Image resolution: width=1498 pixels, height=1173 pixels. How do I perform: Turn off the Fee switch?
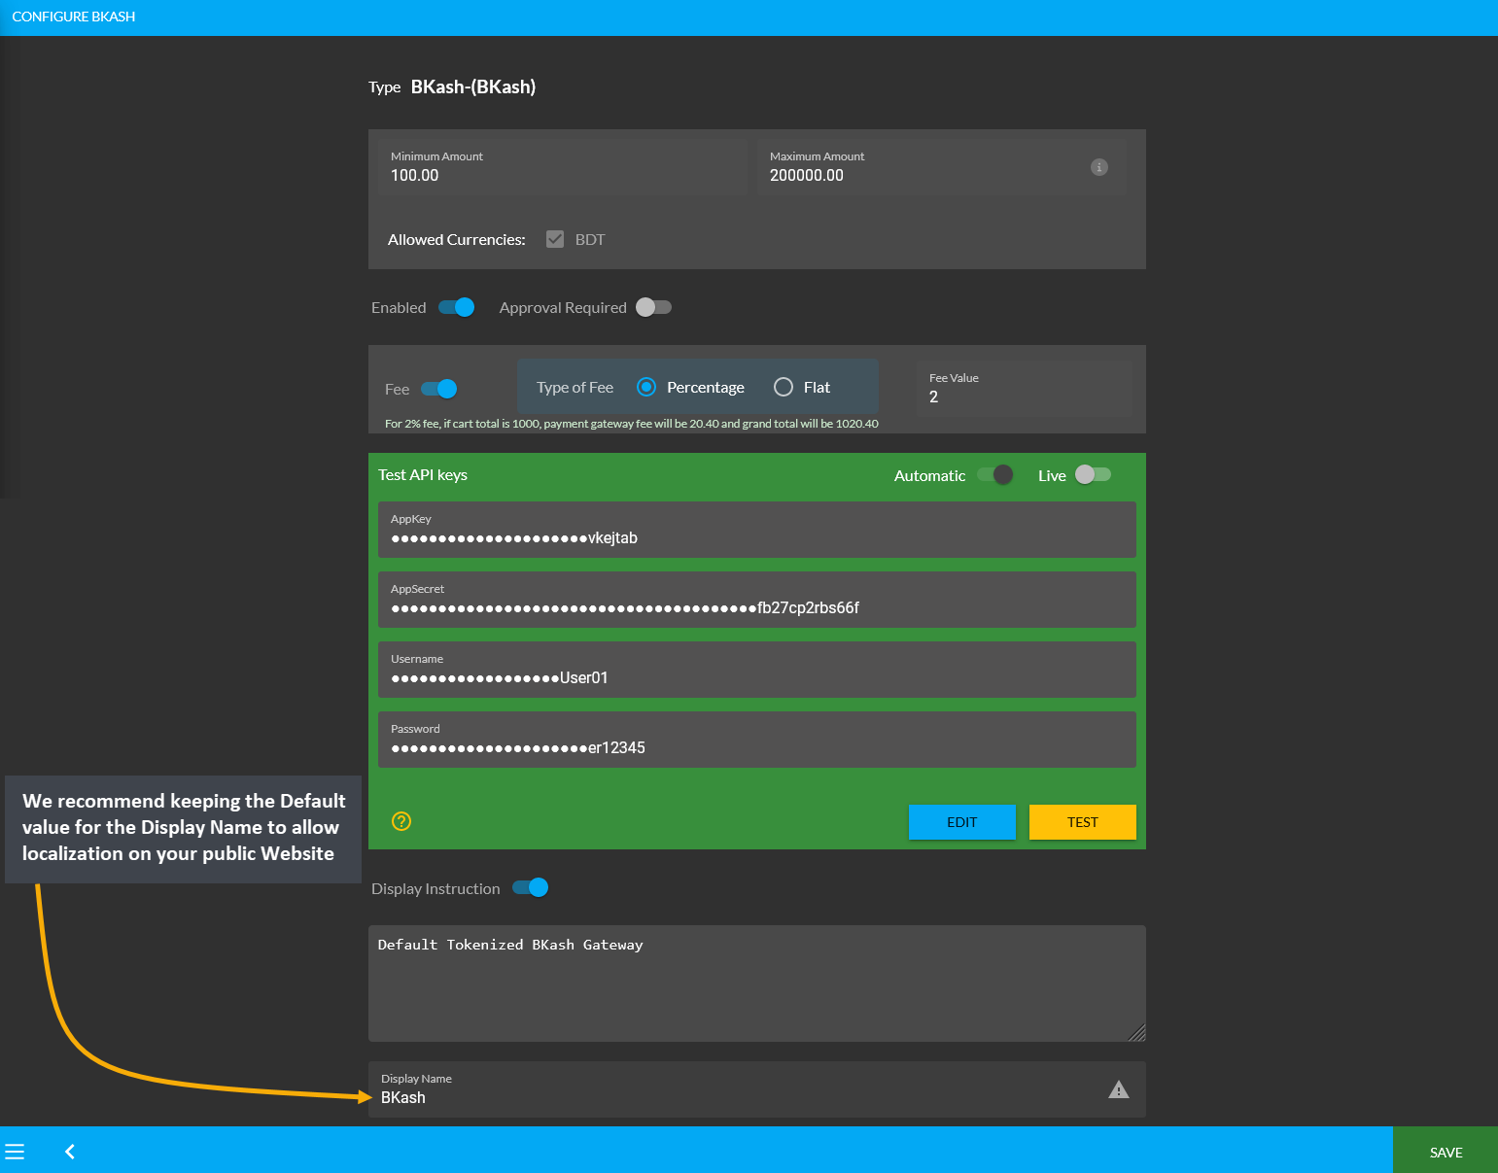[439, 389]
